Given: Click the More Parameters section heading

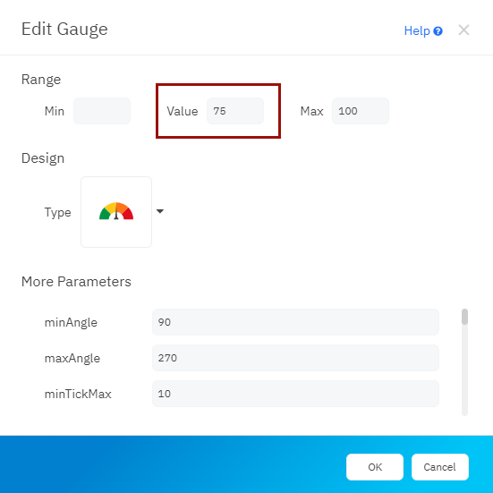Looking at the screenshot, I should click(76, 282).
